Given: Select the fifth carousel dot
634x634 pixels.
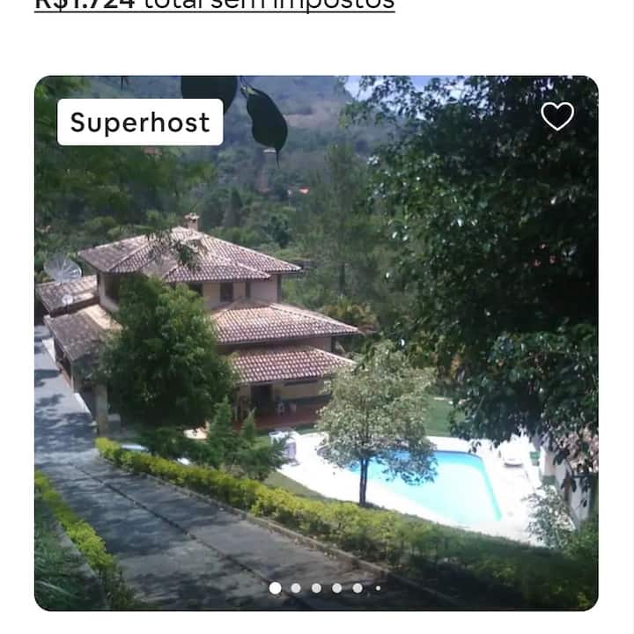Looking at the screenshot, I should tap(358, 588).
